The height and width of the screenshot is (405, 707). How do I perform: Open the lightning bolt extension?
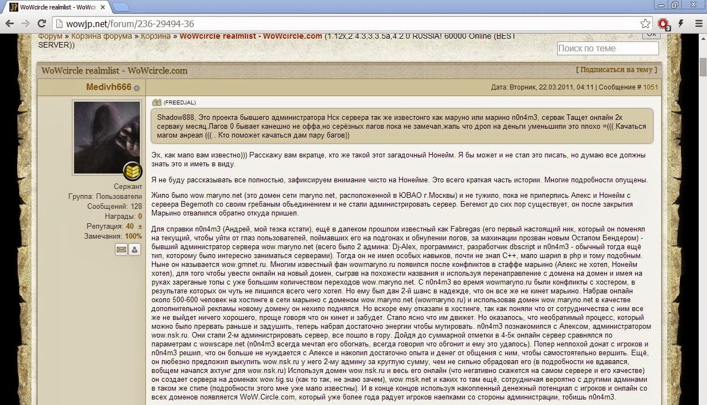tap(680, 24)
